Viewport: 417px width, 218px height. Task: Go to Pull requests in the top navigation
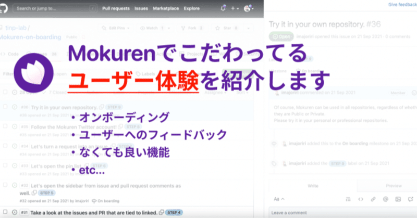click(116, 8)
